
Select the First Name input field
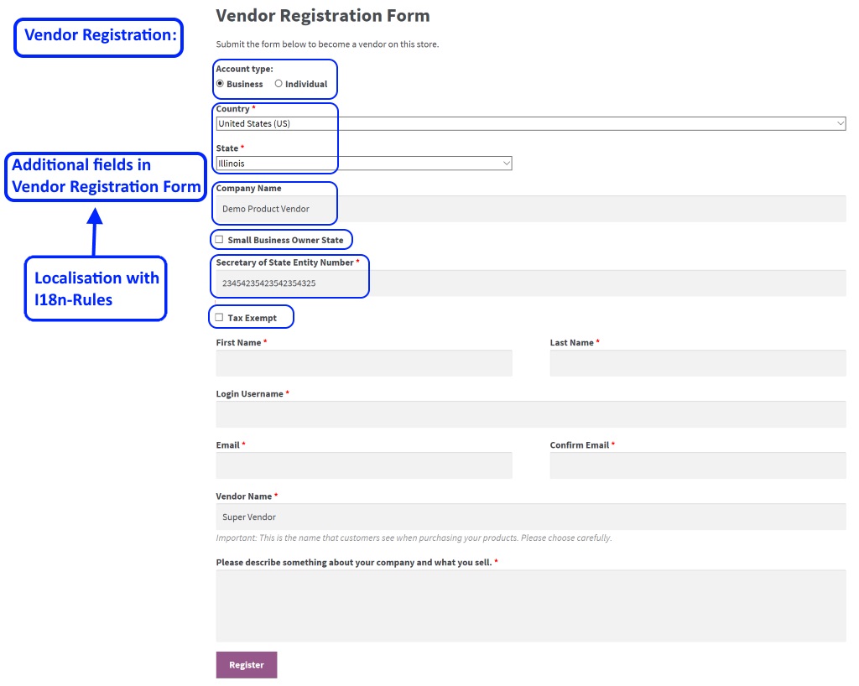click(x=364, y=363)
